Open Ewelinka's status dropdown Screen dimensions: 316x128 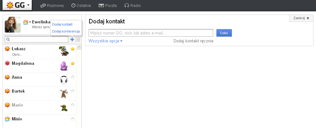(x=27, y=22)
